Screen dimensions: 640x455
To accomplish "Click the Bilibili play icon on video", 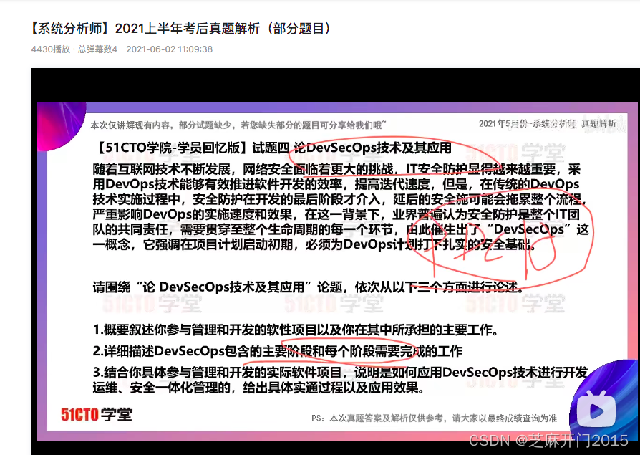I will 597,410.
